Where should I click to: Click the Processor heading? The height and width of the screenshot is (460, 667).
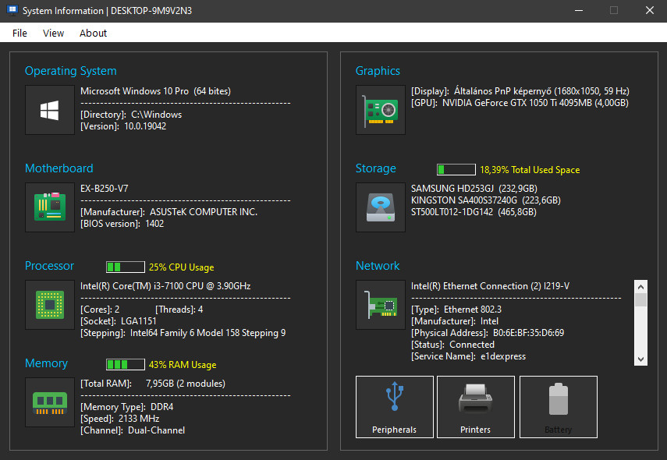(49, 266)
